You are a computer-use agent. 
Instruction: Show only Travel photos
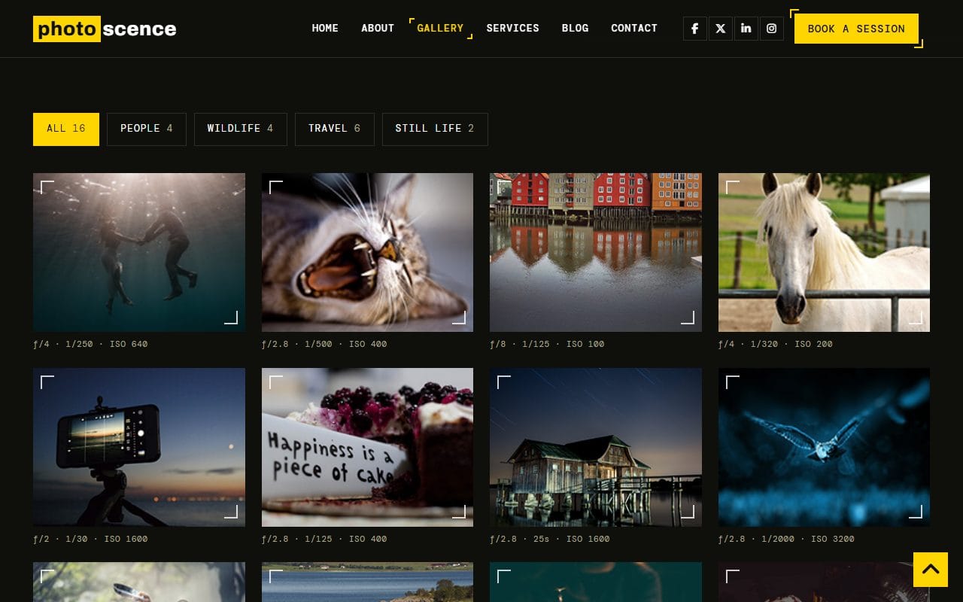[x=335, y=129]
